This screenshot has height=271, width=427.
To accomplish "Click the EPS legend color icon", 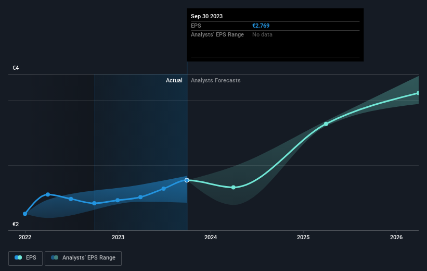I will click(x=18, y=257).
